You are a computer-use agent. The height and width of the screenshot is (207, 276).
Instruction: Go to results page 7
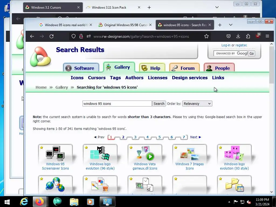pos(184,137)
